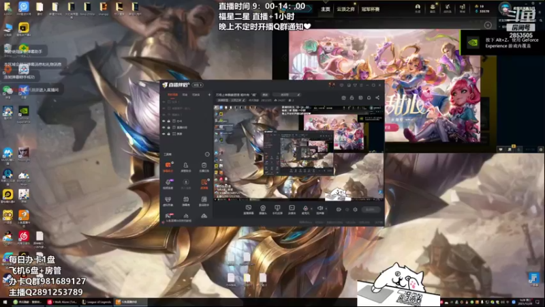Switch to the third scene tab
This screenshot has width=545, height=307.
(x=196, y=95)
